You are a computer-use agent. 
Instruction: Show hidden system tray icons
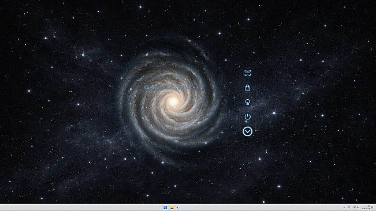coord(344,208)
